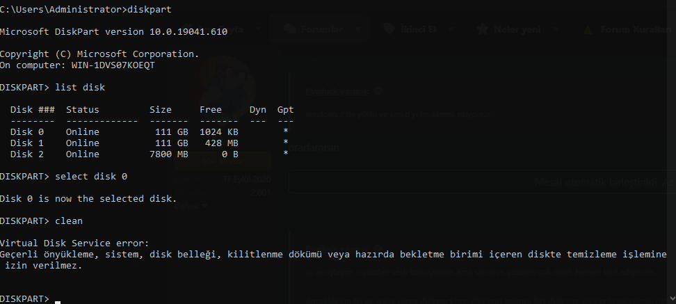Click the 'Free' column header
Screen dimensions: 676x304
pyautogui.click(x=211, y=109)
